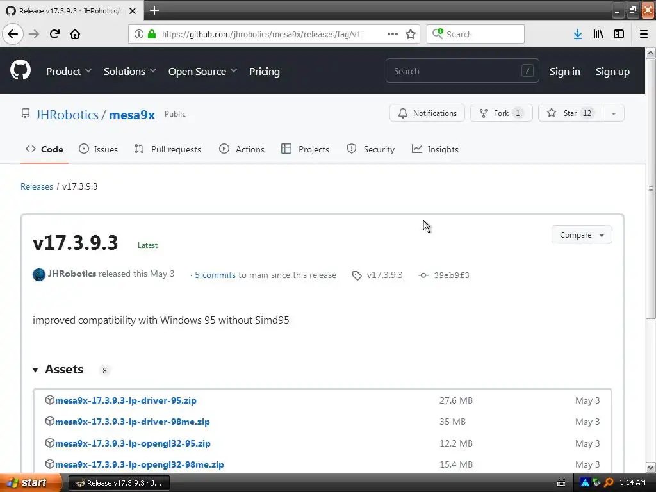Viewport: 656px width, 492px height.
Task: Download mesa9x-17.3.9.3-lp-opengl32-98me.zip
Action: coord(139,464)
